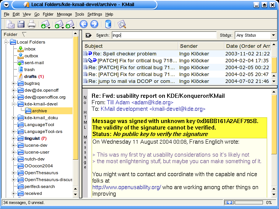
Task: Click the New Message toolbar icon
Action: tap(10, 25)
